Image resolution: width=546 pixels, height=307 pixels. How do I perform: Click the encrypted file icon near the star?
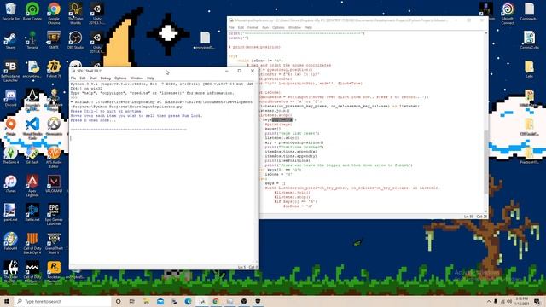205,40
